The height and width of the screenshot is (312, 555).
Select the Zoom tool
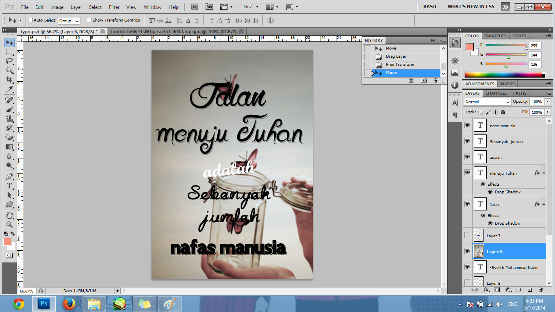point(9,224)
